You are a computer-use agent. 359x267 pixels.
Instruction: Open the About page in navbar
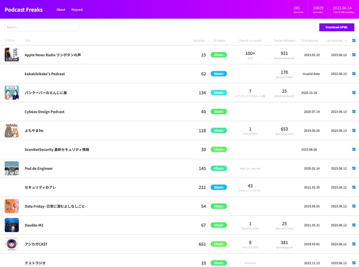[x=61, y=9]
